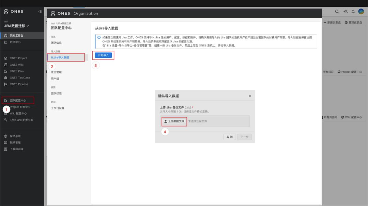Click the question mark icon beside 帮助手册
The image size is (368, 206).
6,136
